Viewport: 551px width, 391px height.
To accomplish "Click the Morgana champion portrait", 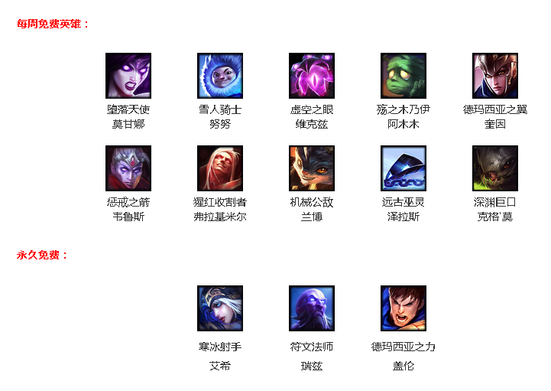I will [128, 76].
